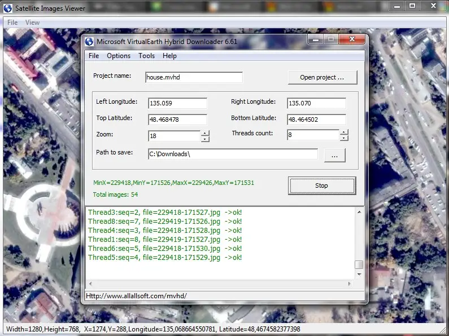
Task: Click the log vertical scrollbar thumb
Action: [x=359, y=264]
